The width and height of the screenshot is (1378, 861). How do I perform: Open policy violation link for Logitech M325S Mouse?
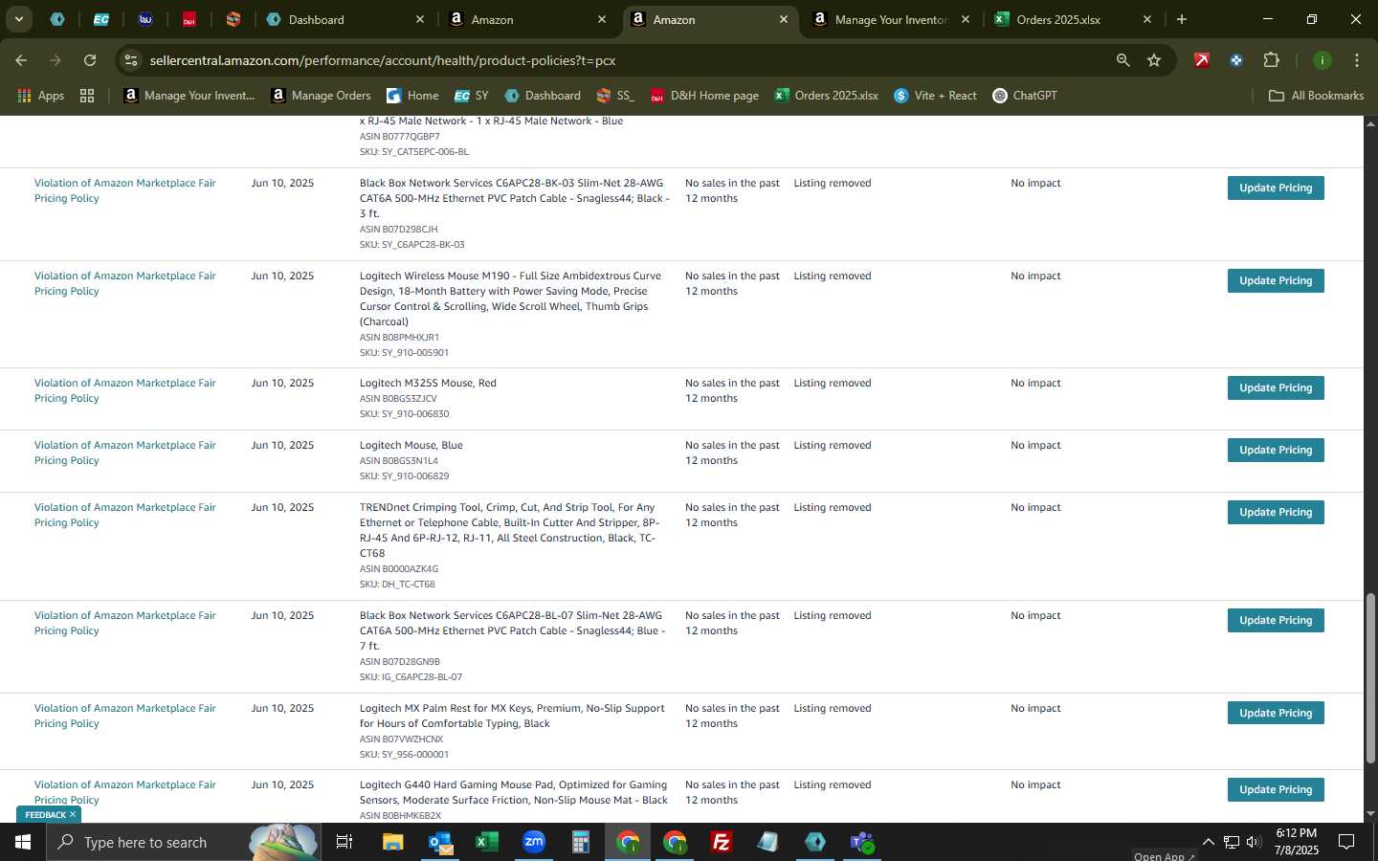tap(125, 390)
